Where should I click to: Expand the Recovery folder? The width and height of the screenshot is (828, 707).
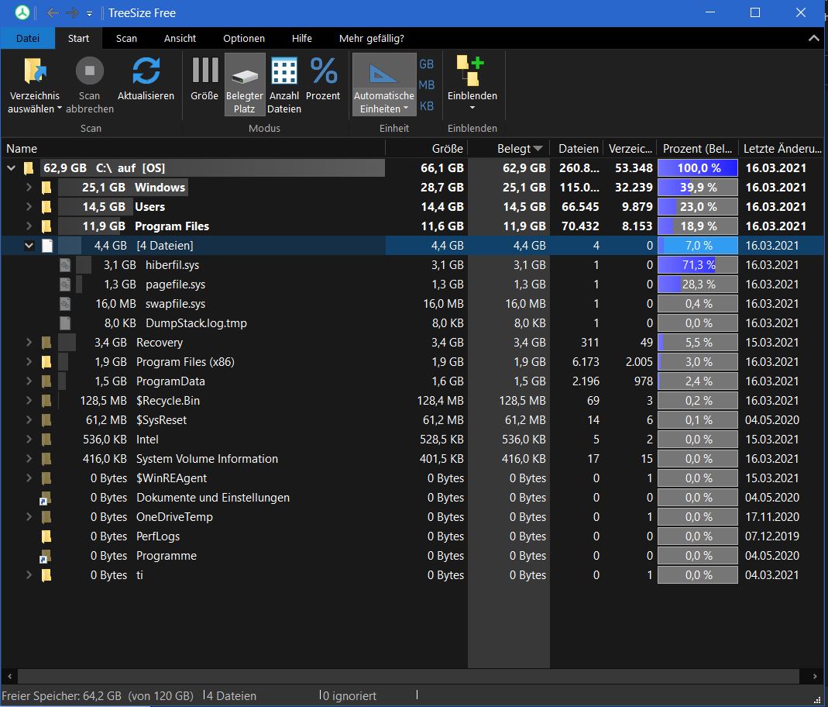29,343
